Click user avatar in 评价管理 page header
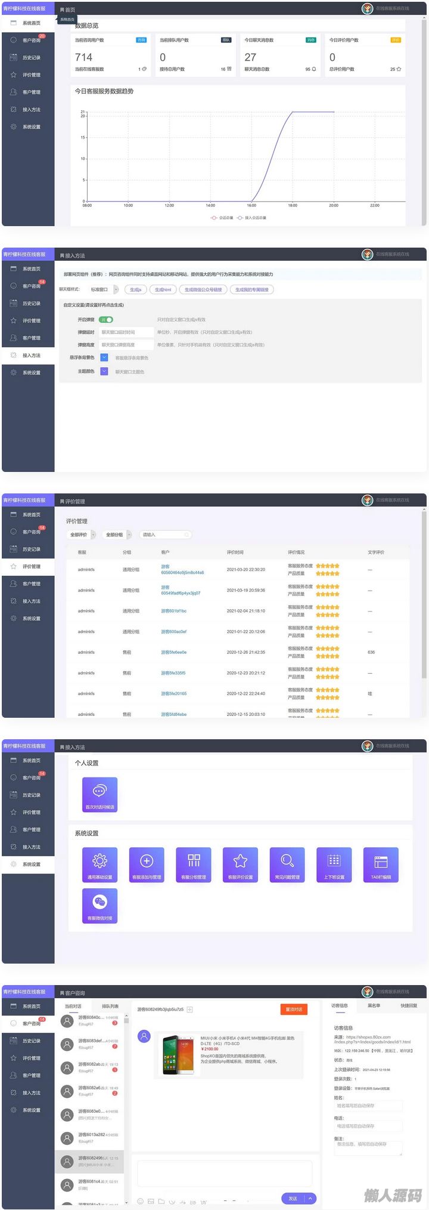The width and height of the screenshot is (429, 1210). point(368,500)
